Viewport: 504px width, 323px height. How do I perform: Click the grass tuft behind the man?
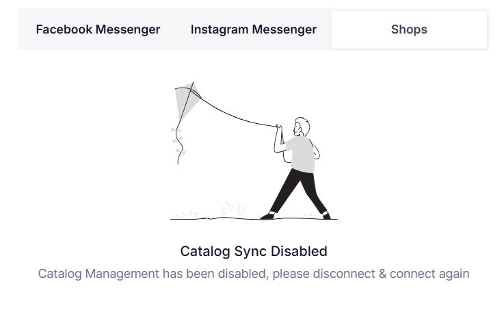233,209
